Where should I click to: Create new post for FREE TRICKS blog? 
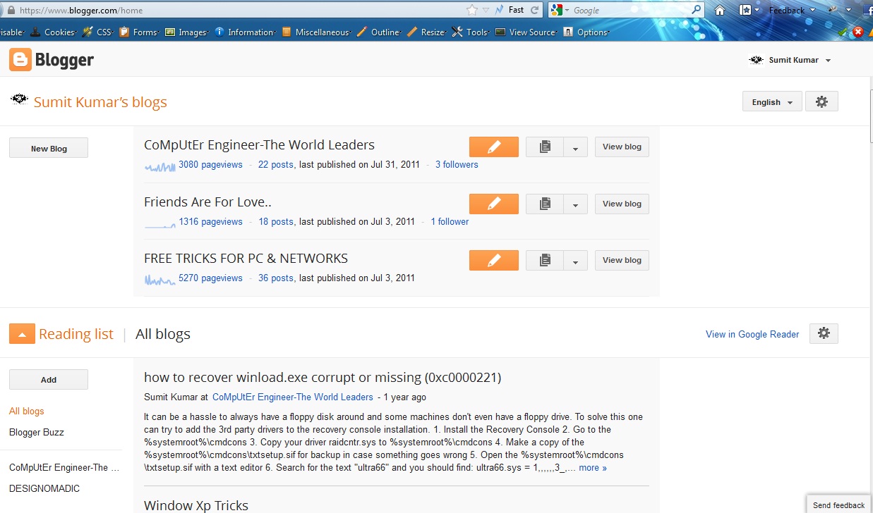click(x=493, y=260)
